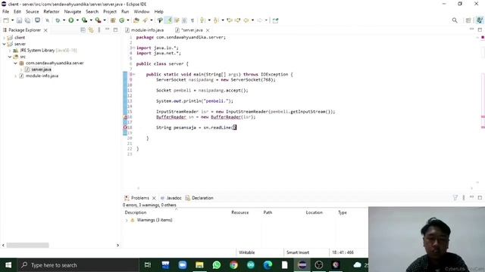Close the Package Explorer view
Viewport: 485px width, 272px height.
coord(45,30)
